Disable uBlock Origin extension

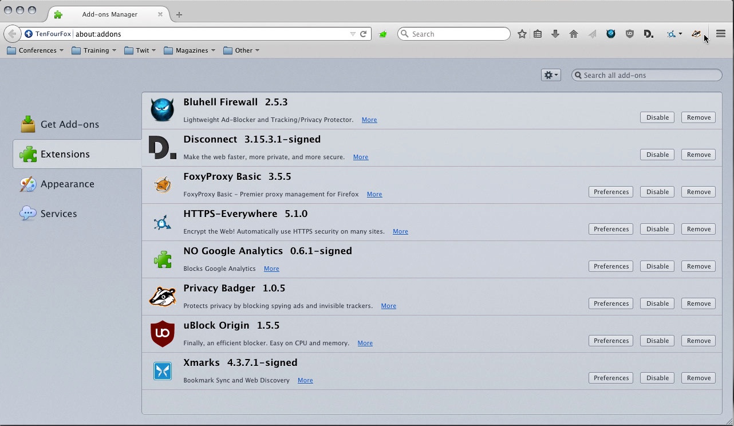coord(657,341)
